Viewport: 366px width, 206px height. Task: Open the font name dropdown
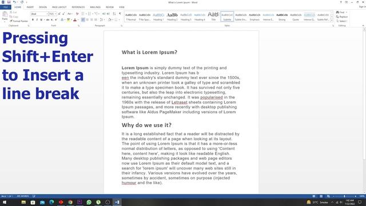[x=47, y=14]
